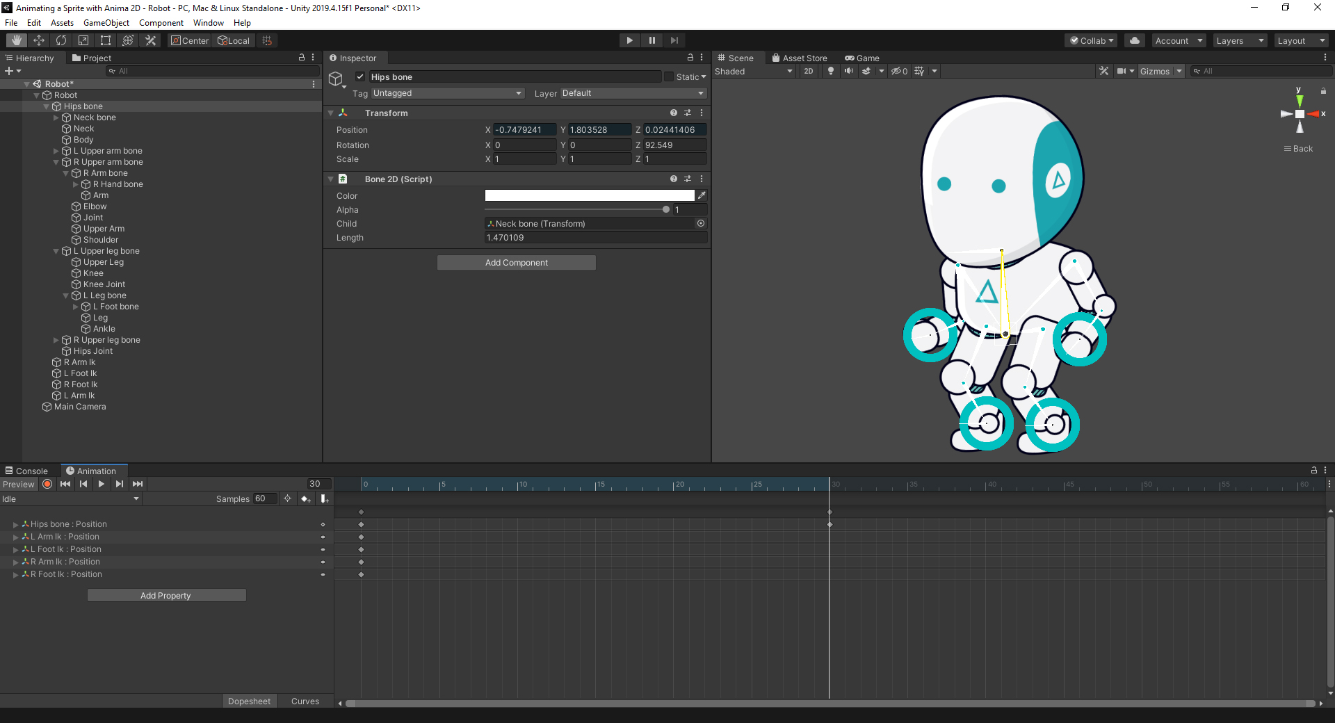This screenshot has height=723, width=1335.
Task: Select the Move tool
Action: click(x=39, y=40)
